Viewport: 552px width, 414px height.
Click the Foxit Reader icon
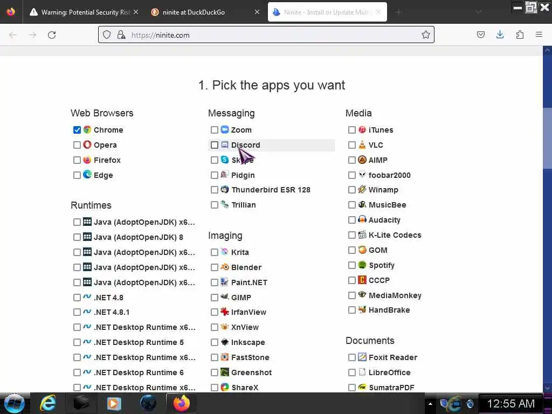point(362,357)
